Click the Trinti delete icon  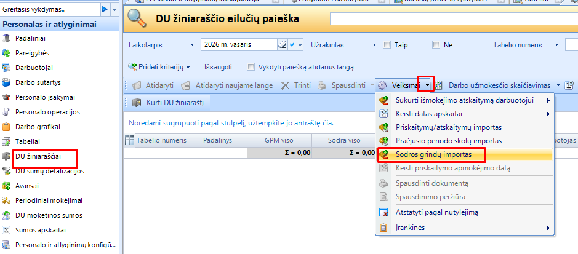pyautogui.click(x=286, y=85)
